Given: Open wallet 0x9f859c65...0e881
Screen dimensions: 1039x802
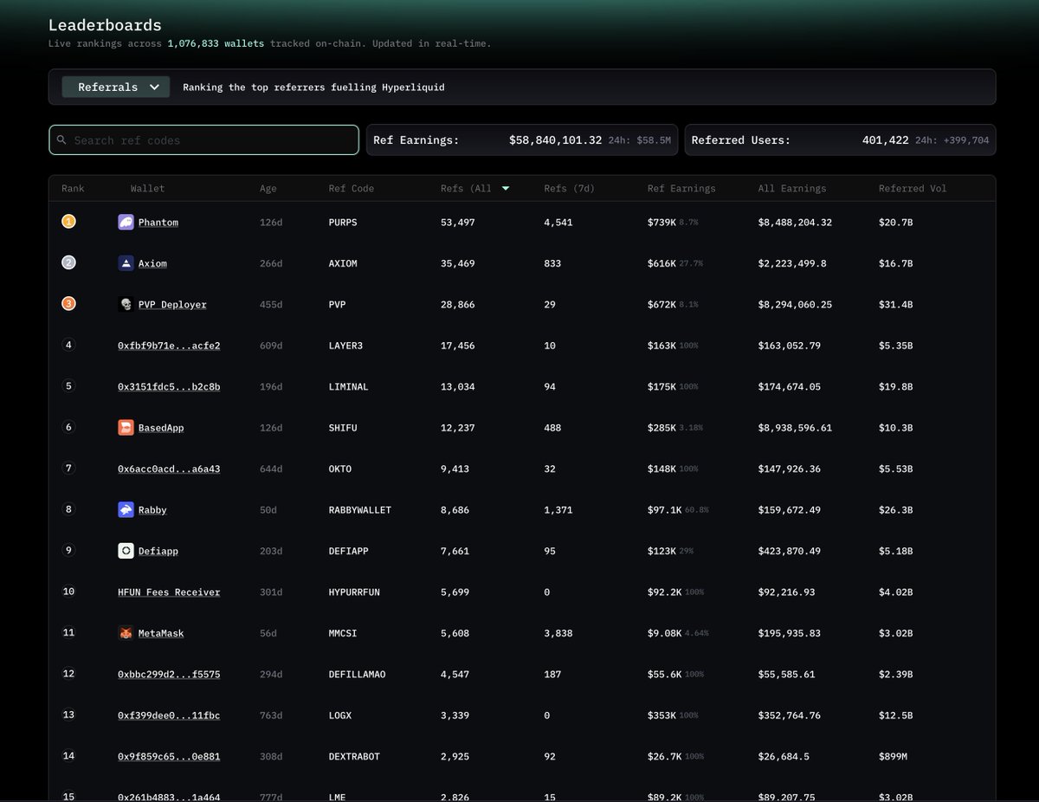Looking at the screenshot, I should (x=169, y=756).
